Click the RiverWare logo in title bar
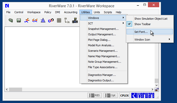The height and width of the screenshot is (103, 177). click(x=7, y=6)
